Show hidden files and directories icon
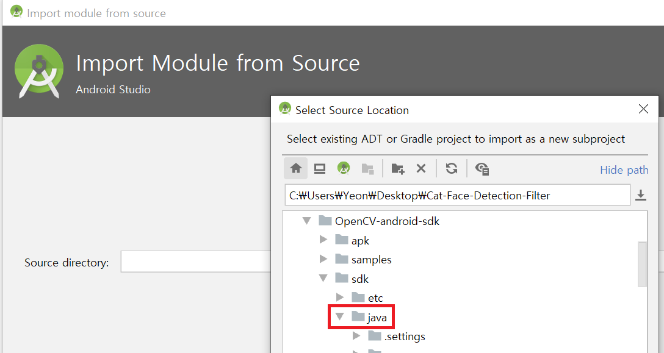This screenshot has width=664, height=353. [482, 169]
